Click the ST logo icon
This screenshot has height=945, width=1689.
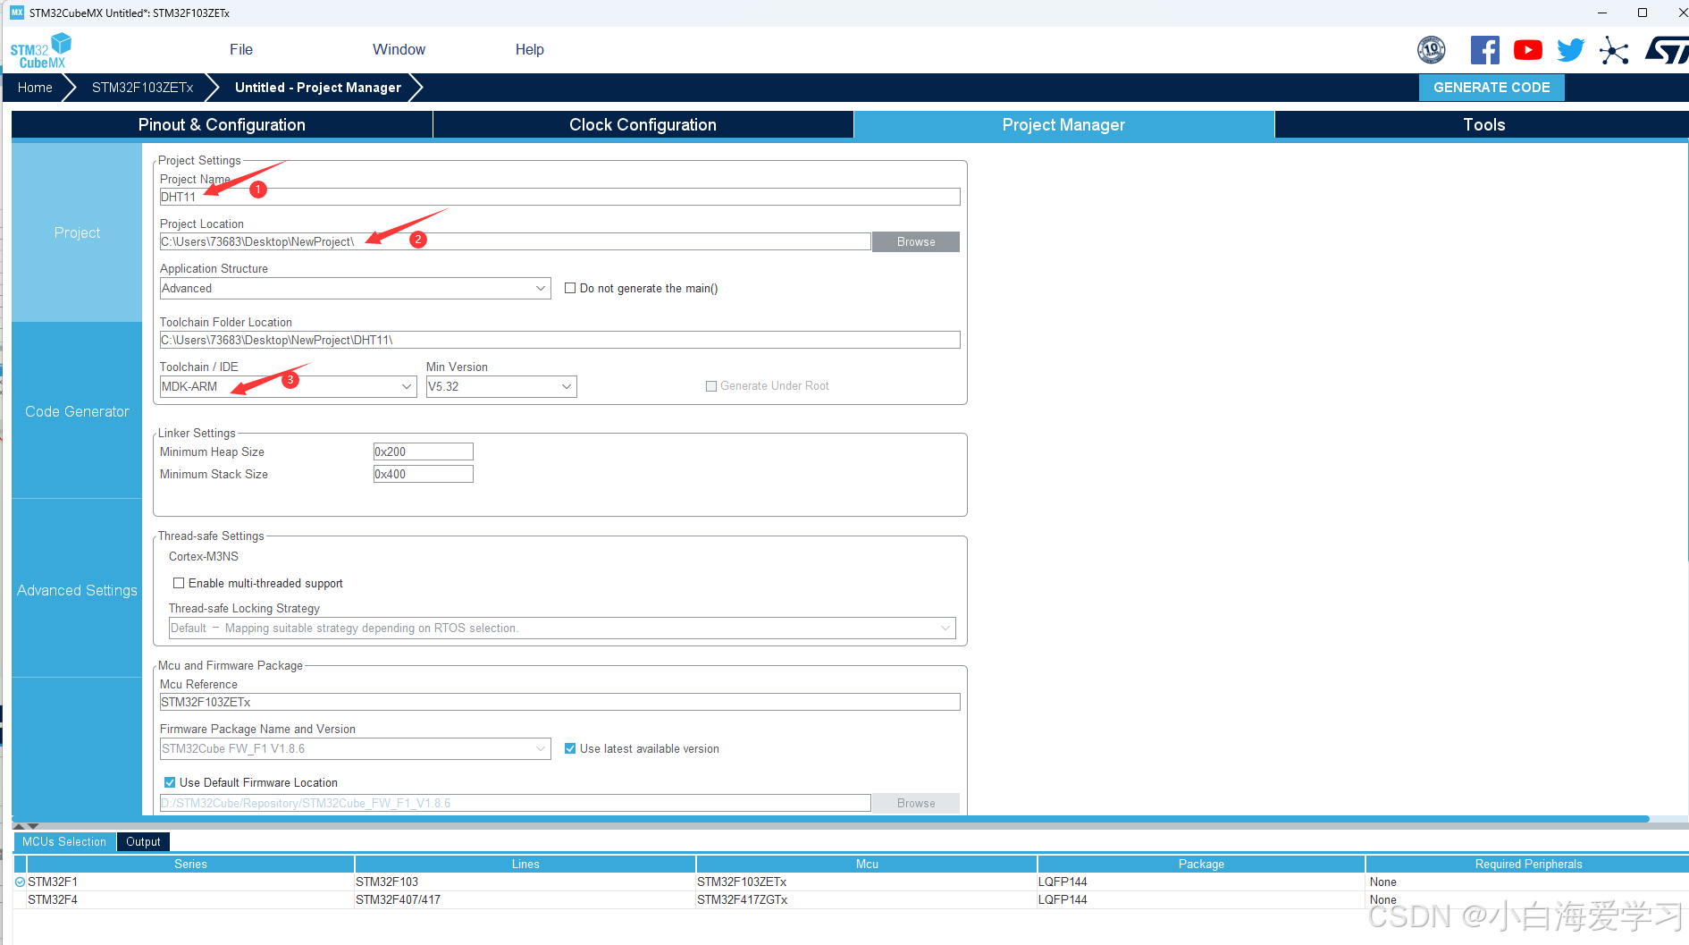coord(1668,50)
